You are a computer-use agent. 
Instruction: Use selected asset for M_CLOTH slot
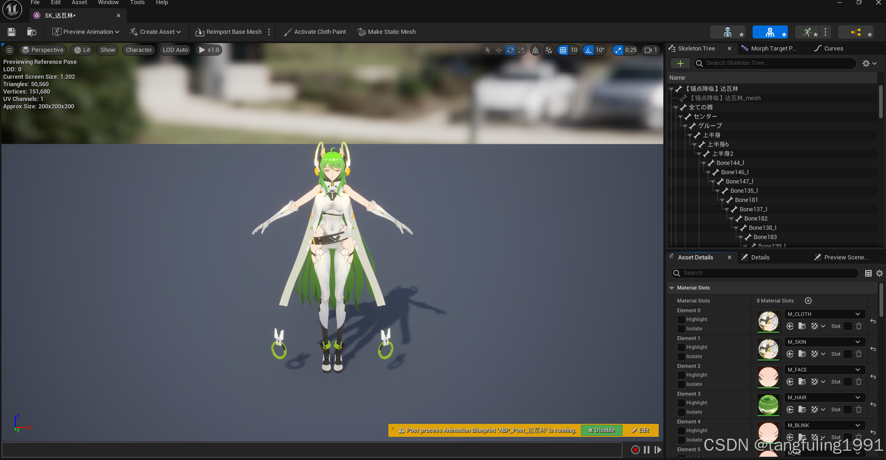[790, 326]
